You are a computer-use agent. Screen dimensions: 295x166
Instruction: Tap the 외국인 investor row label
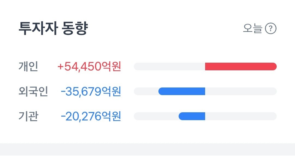(33, 91)
